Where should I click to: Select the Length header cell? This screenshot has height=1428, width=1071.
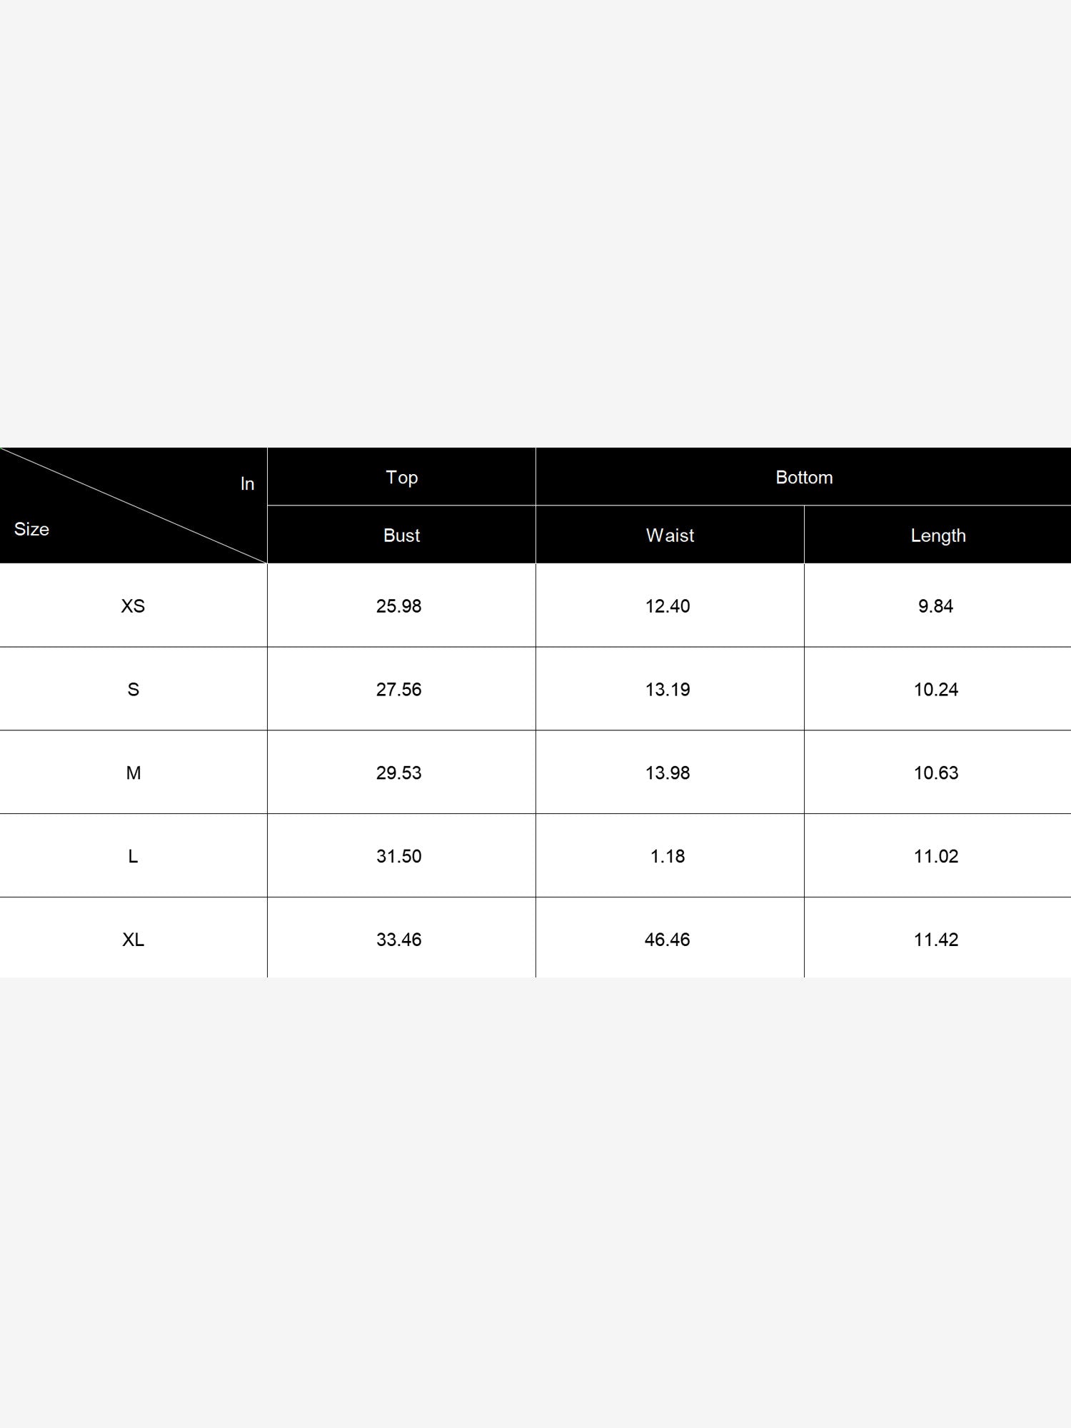(938, 535)
